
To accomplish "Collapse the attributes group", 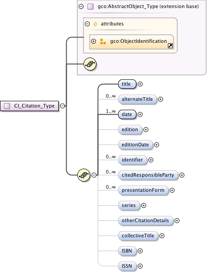I will [87, 24].
